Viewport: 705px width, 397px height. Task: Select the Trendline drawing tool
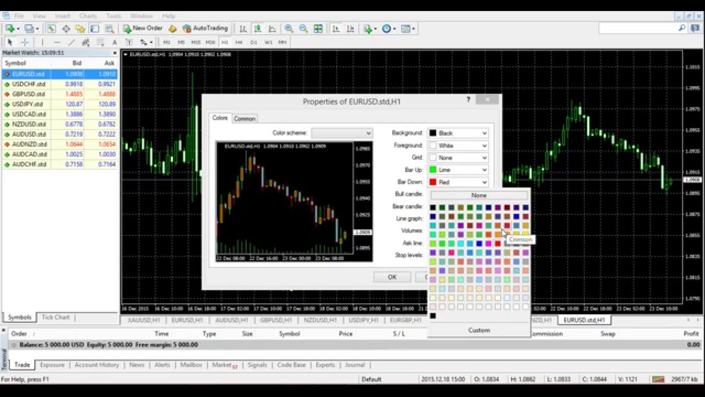(72, 42)
